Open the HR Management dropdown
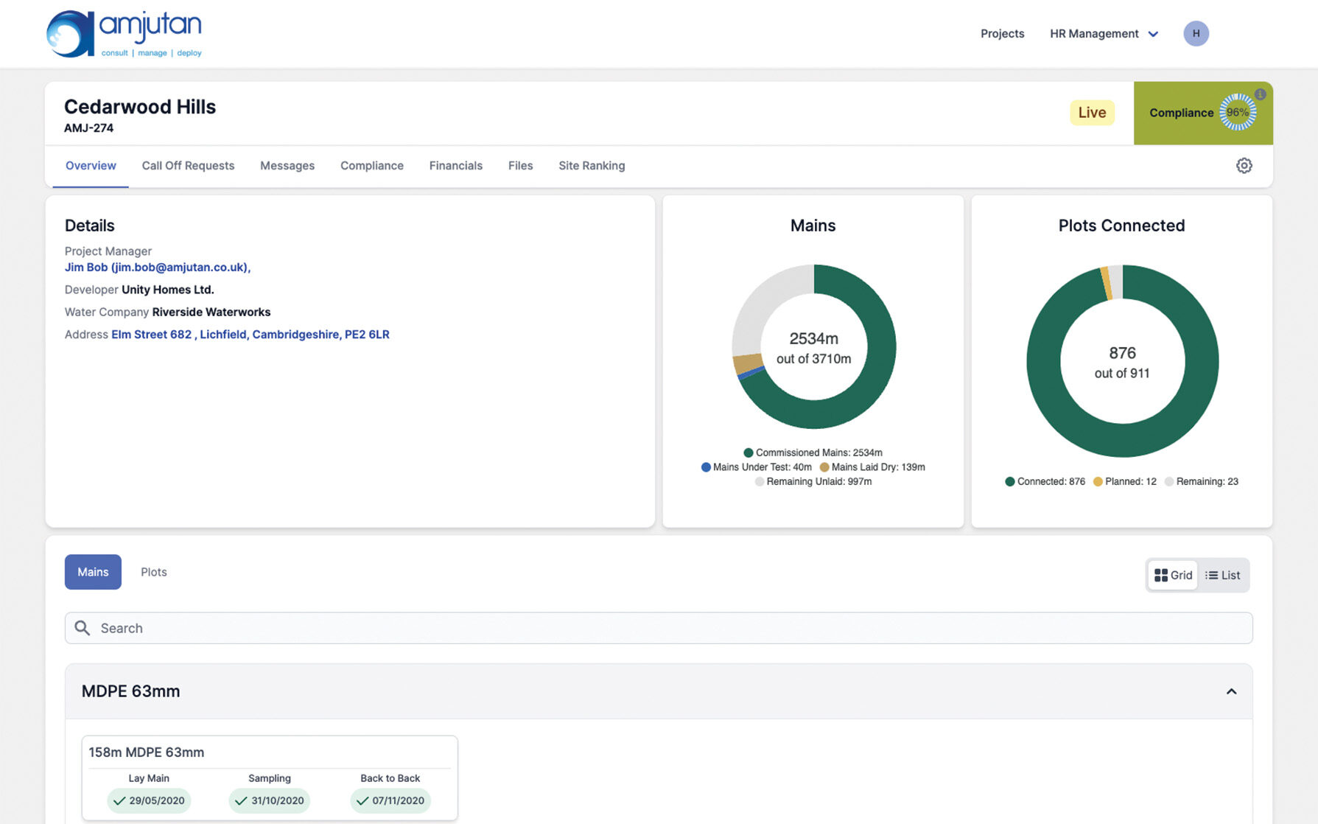The width and height of the screenshot is (1318, 824). (x=1104, y=34)
